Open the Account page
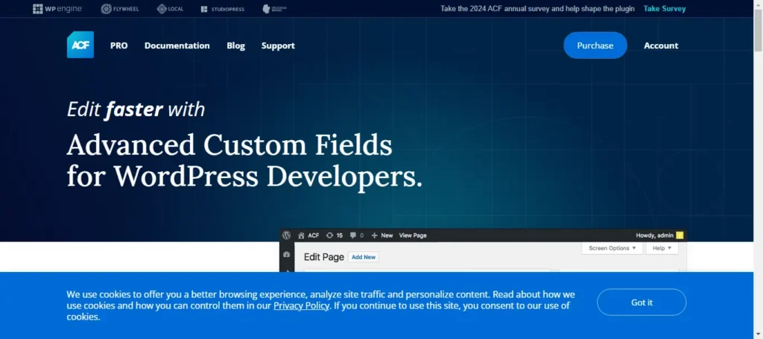 (661, 45)
